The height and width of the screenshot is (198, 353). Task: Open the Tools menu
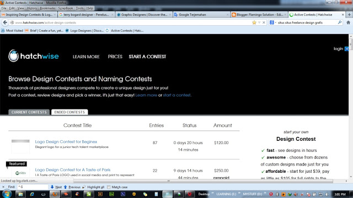[79, 8]
